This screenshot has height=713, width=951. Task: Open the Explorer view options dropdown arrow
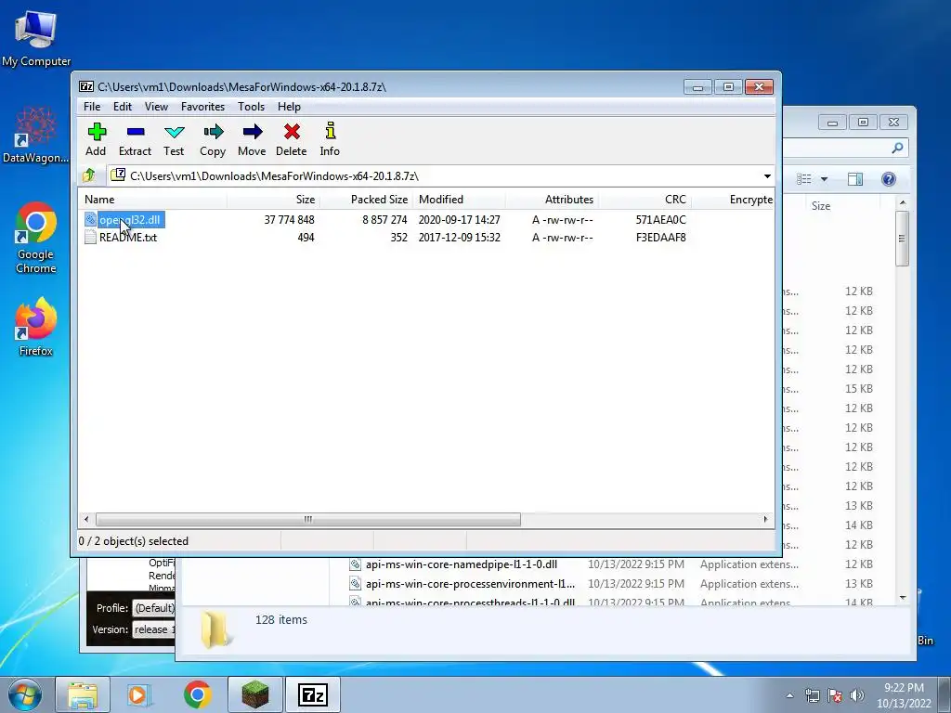pos(824,179)
